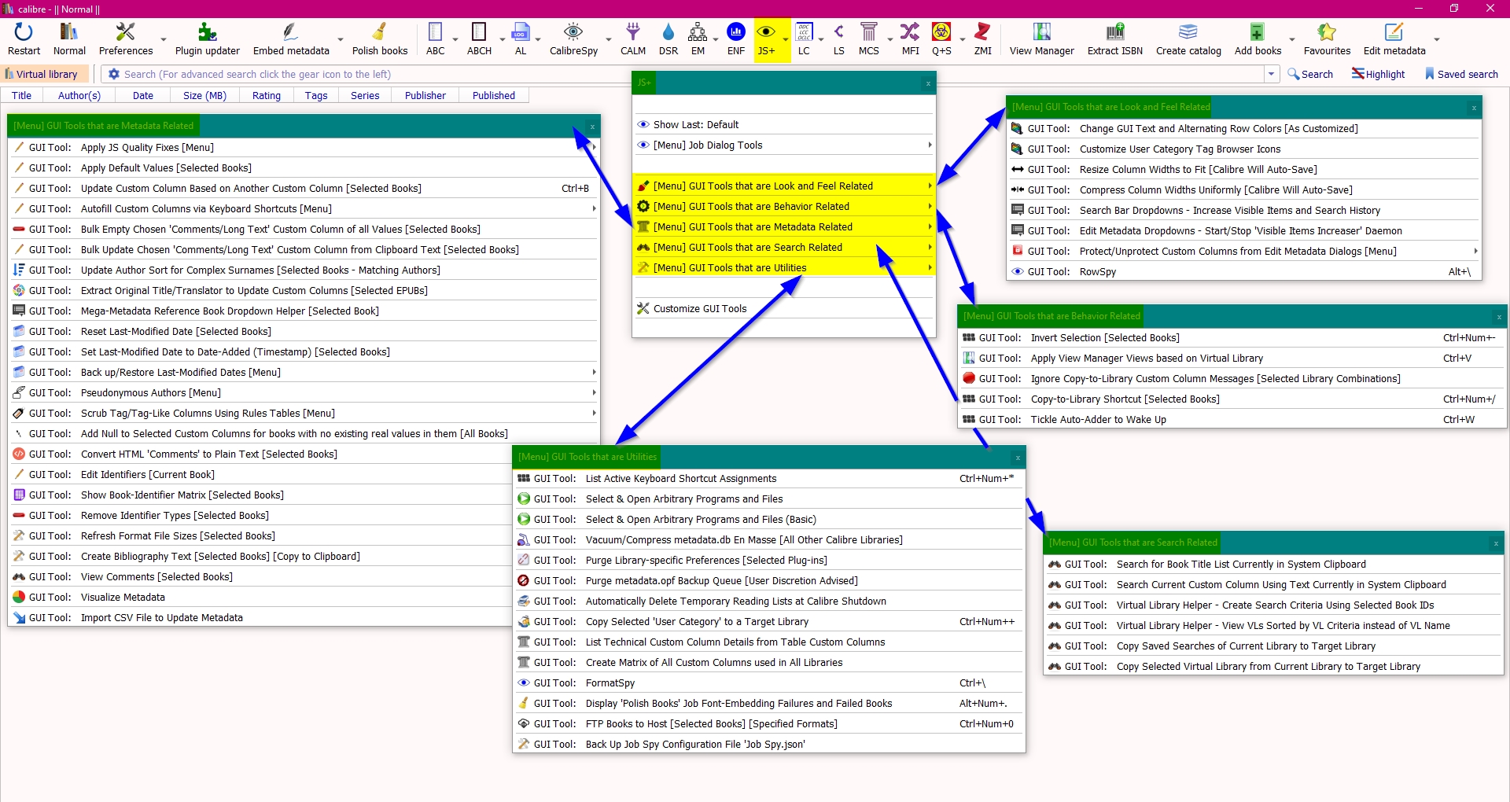Choose Visualize Metadata tool

(260, 598)
